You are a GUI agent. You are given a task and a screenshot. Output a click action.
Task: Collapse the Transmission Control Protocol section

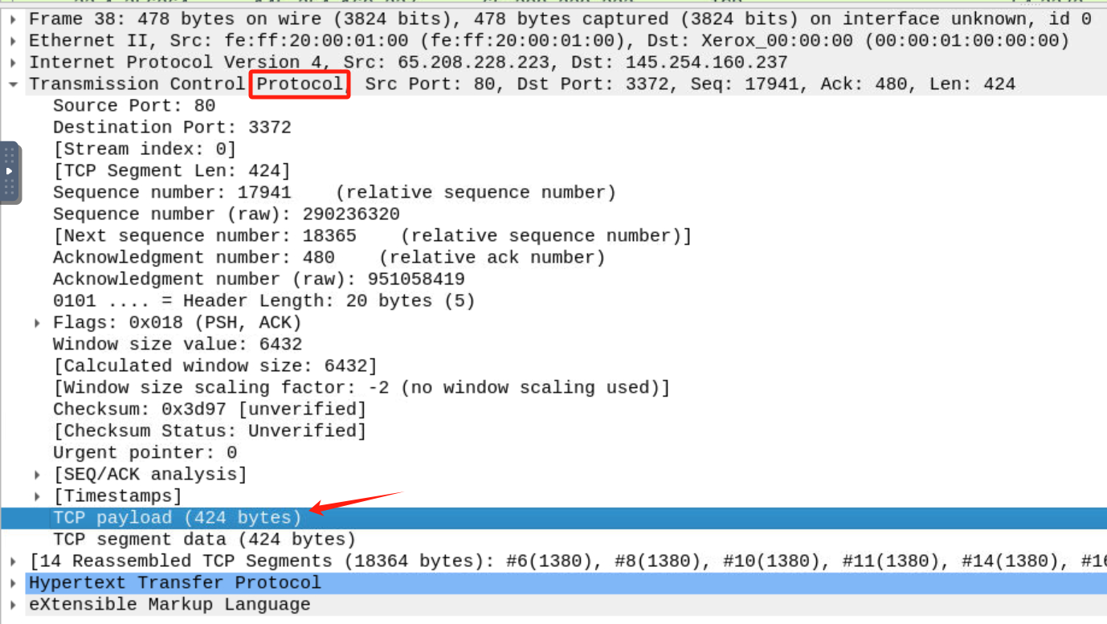pyautogui.click(x=13, y=84)
